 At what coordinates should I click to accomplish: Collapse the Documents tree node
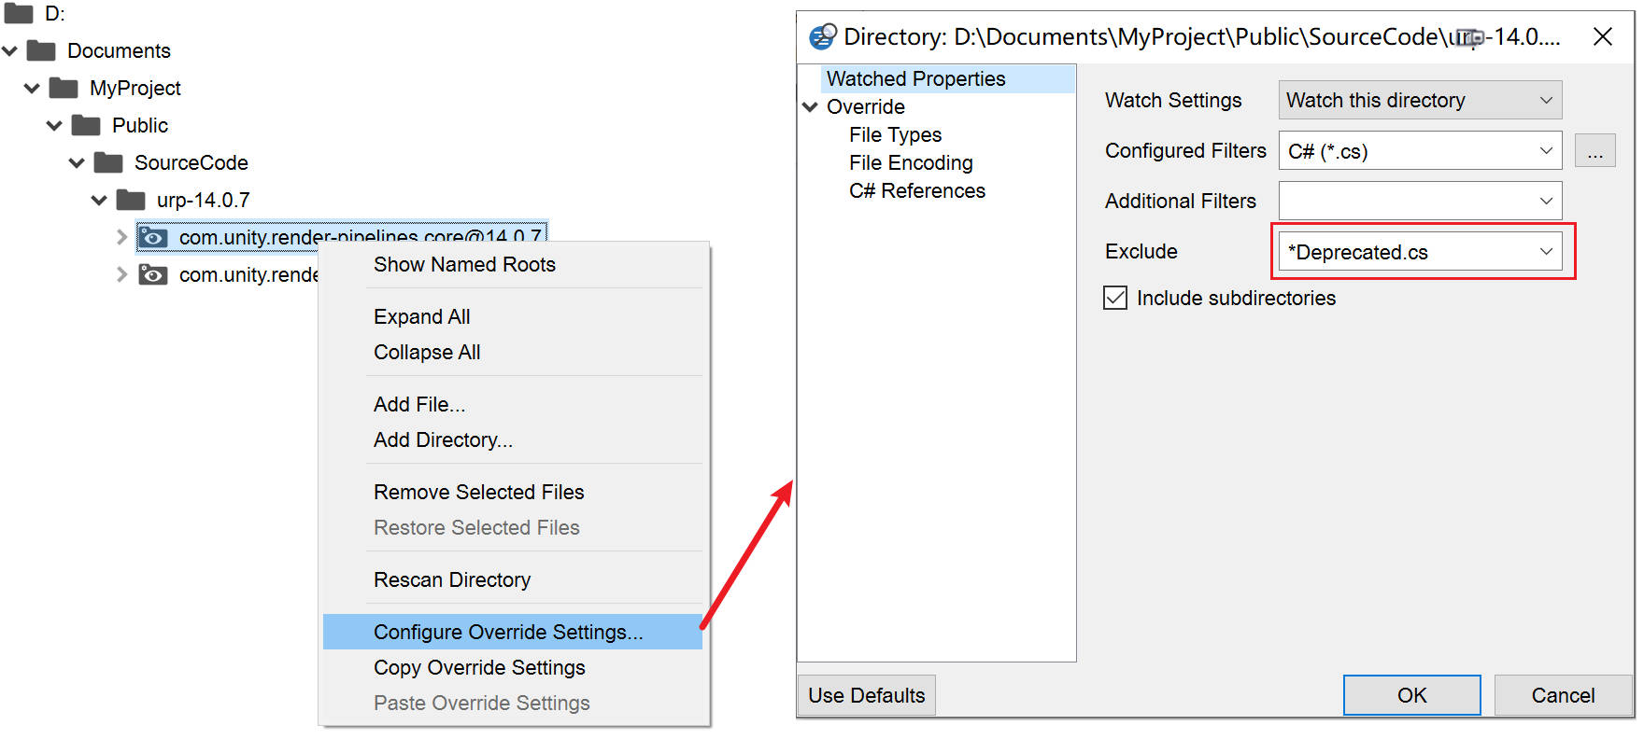tap(10, 50)
